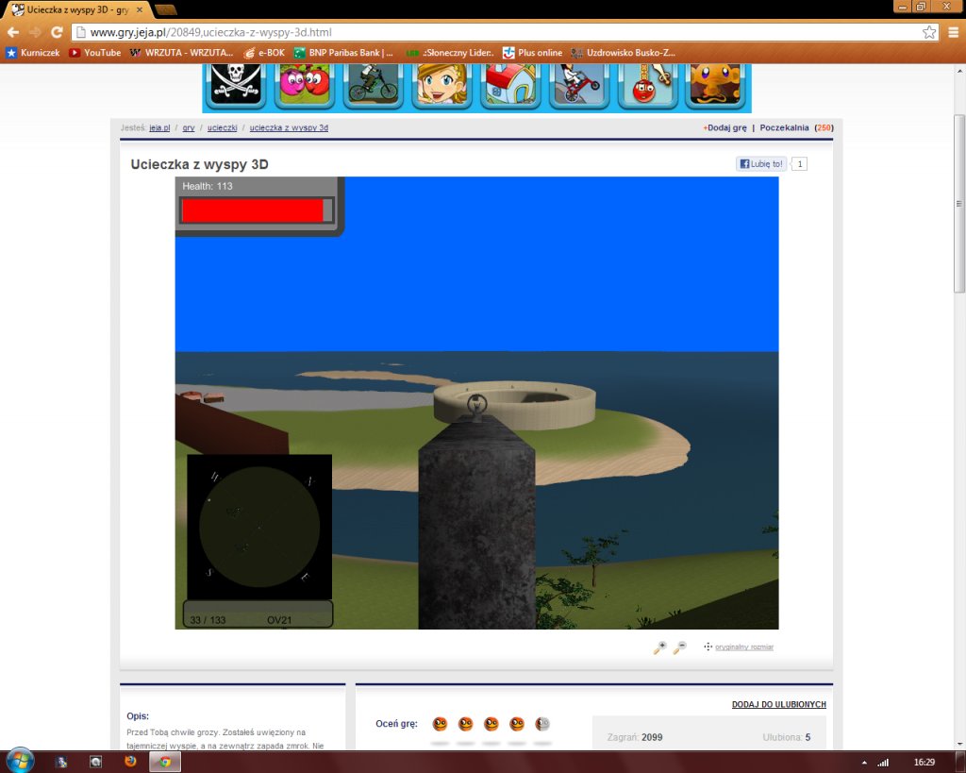This screenshot has height=773, width=966.
Task: Open the pirate flag game thumbnail
Action: click(x=234, y=85)
